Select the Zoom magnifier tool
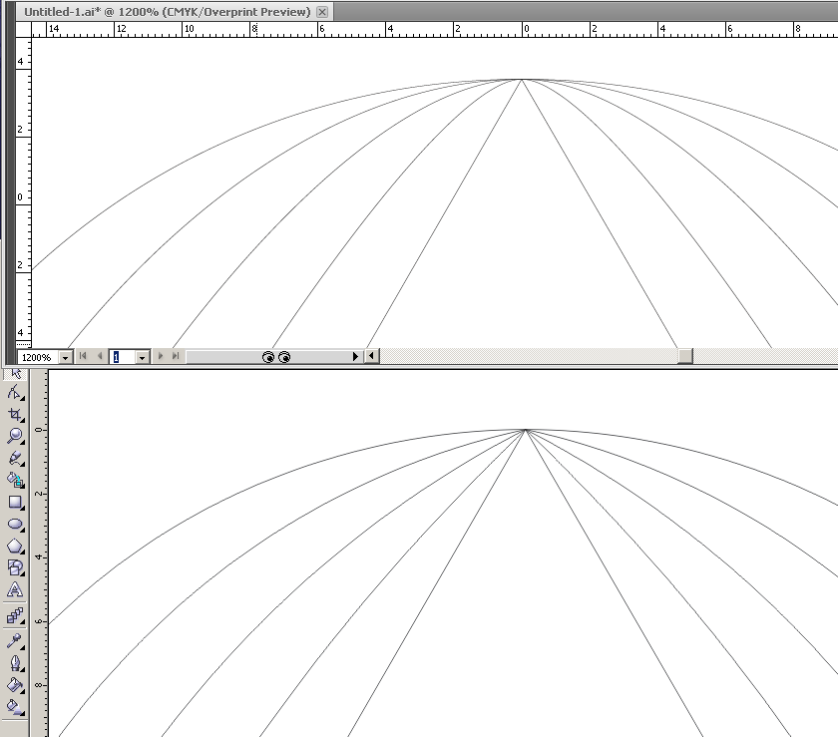Screen dimensions: 838x737 pos(15,436)
